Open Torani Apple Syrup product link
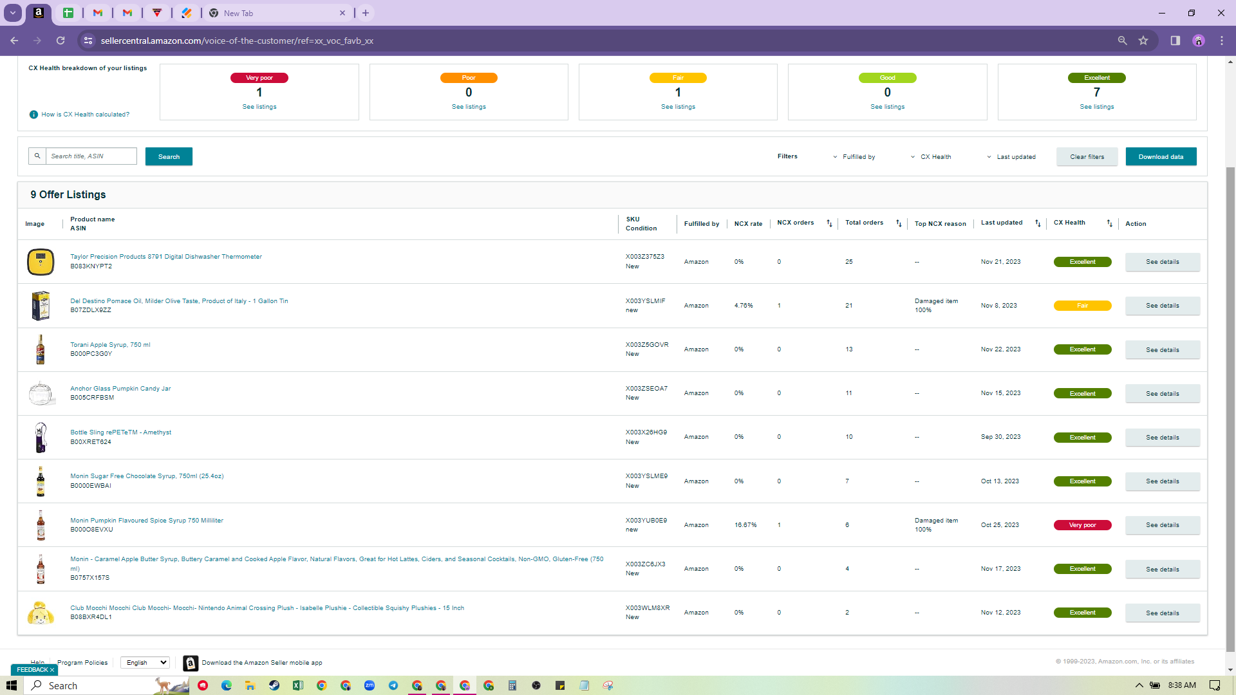This screenshot has height=695, width=1236. pyautogui.click(x=110, y=345)
